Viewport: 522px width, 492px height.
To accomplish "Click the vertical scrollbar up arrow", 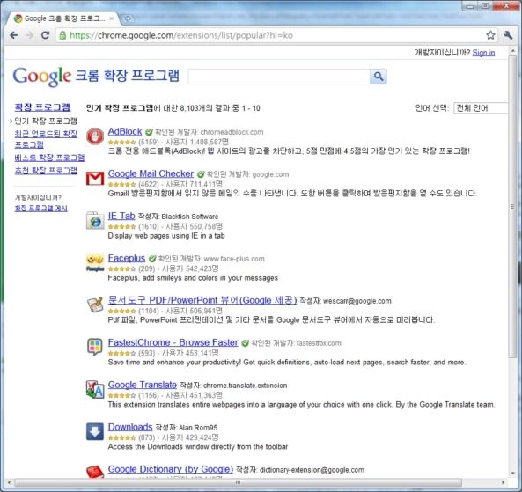I will pos(512,51).
